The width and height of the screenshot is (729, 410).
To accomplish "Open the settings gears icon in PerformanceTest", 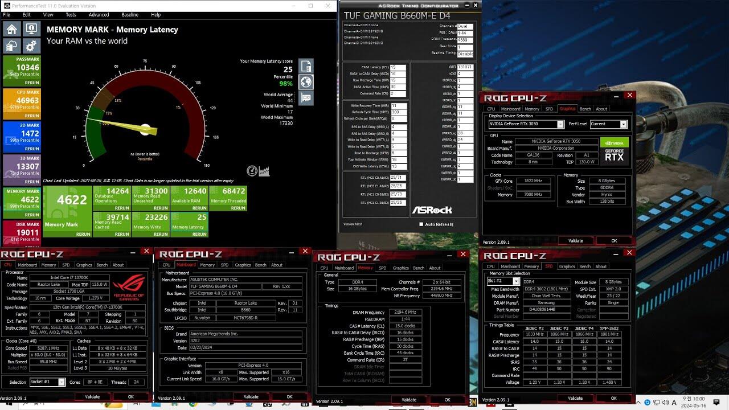I will (x=31, y=46).
